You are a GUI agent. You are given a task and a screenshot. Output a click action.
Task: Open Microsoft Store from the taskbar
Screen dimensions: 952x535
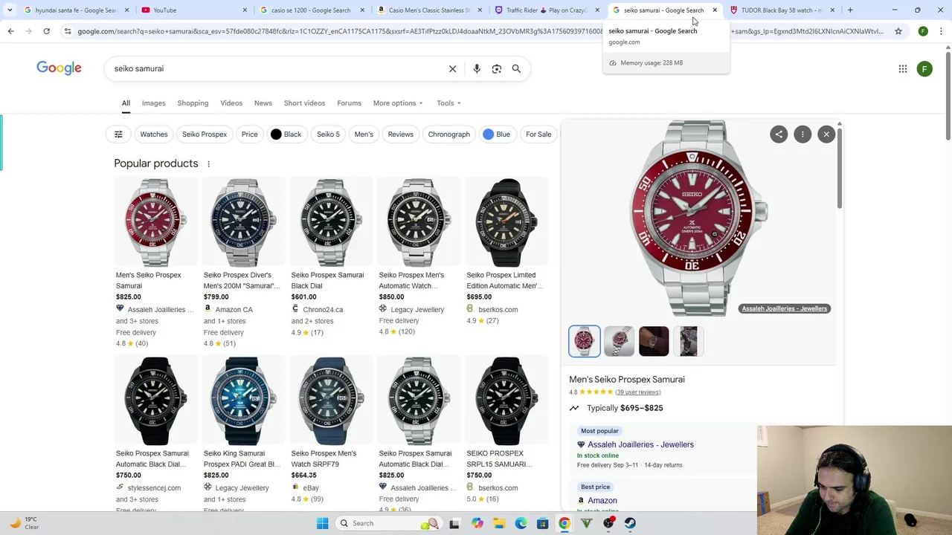[543, 523]
